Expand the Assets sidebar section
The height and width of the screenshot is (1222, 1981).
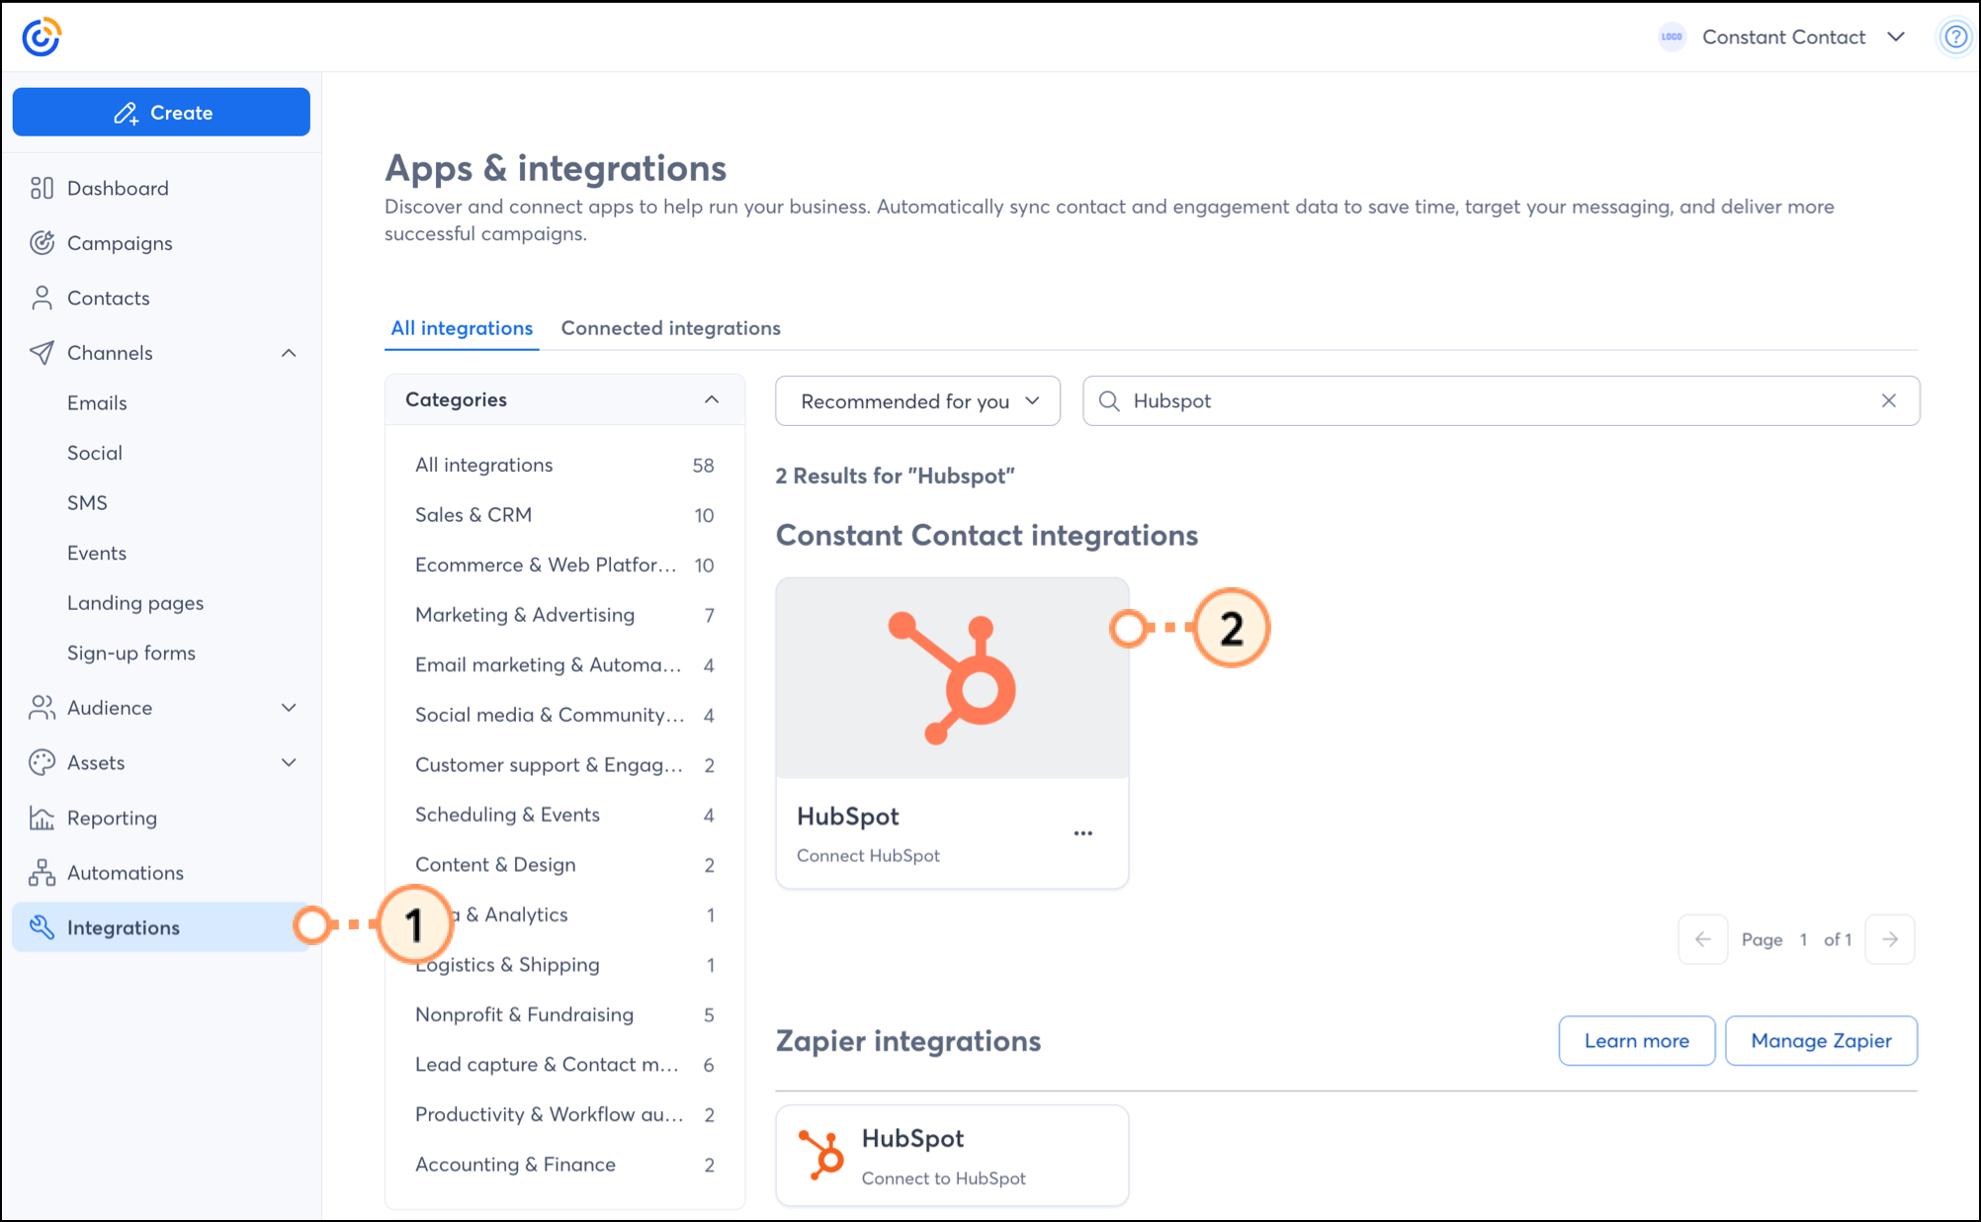pos(289,762)
